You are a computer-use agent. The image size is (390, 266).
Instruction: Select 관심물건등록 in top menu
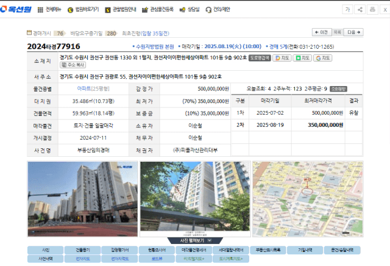[x=157, y=10]
